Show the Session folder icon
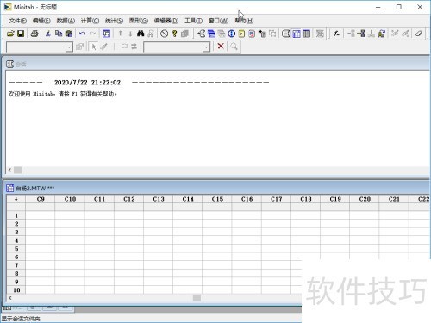 point(201,34)
